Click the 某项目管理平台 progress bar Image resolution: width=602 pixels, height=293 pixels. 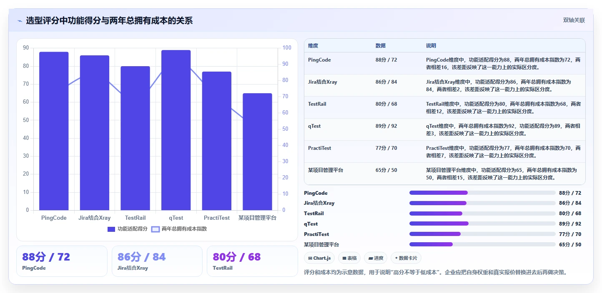tap(482, 244)
